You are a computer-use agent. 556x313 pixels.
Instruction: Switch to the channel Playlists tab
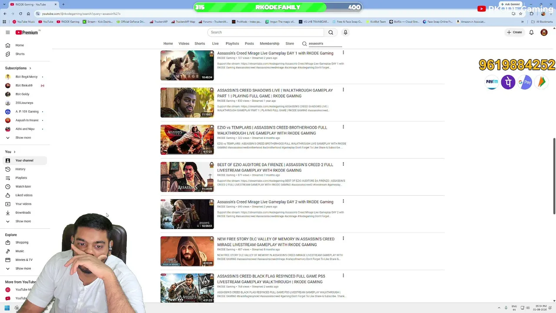[x=232, y=43]
